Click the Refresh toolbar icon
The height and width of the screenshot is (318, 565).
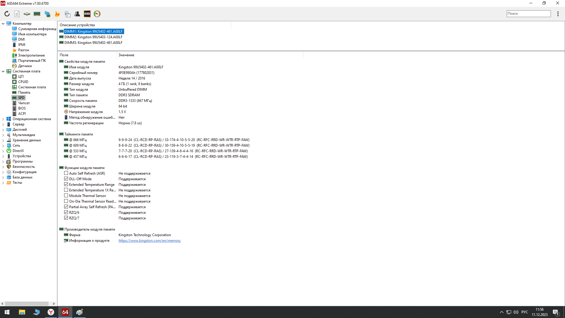tap(7, 14)
